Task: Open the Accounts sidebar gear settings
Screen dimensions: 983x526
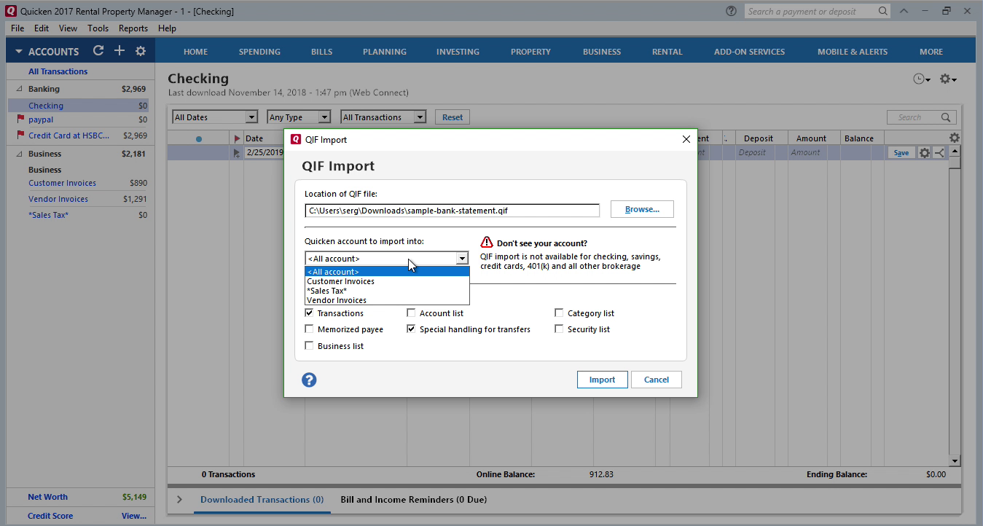Action: [141, 51]
